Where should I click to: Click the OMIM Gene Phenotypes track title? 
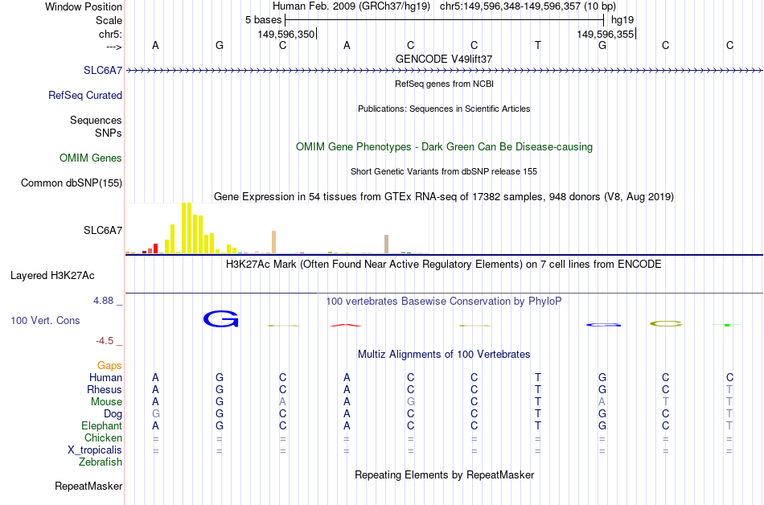tap(444, 146)
